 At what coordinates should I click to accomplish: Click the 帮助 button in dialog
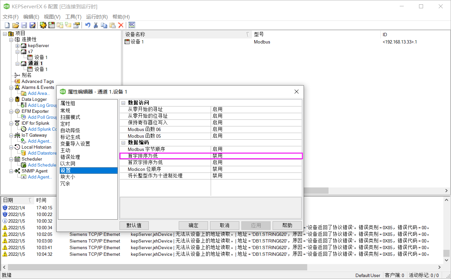[287, 226]
